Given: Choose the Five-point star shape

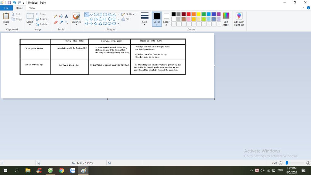Looking at the screenshot, I should pos(96,24).
